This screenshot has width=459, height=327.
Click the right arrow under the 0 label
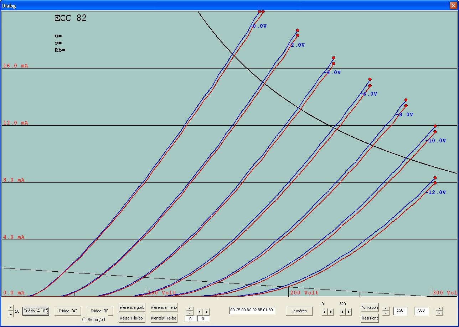click(331, 312)
